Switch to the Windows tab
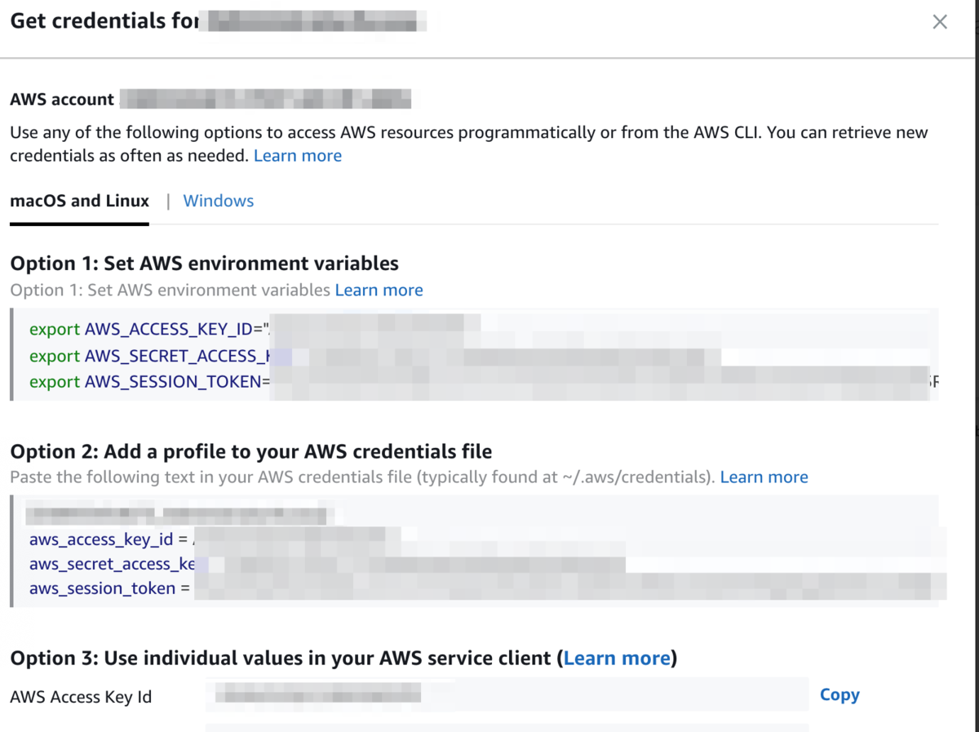The width and height of the screenshot is (979, 732). pos(218,201)
